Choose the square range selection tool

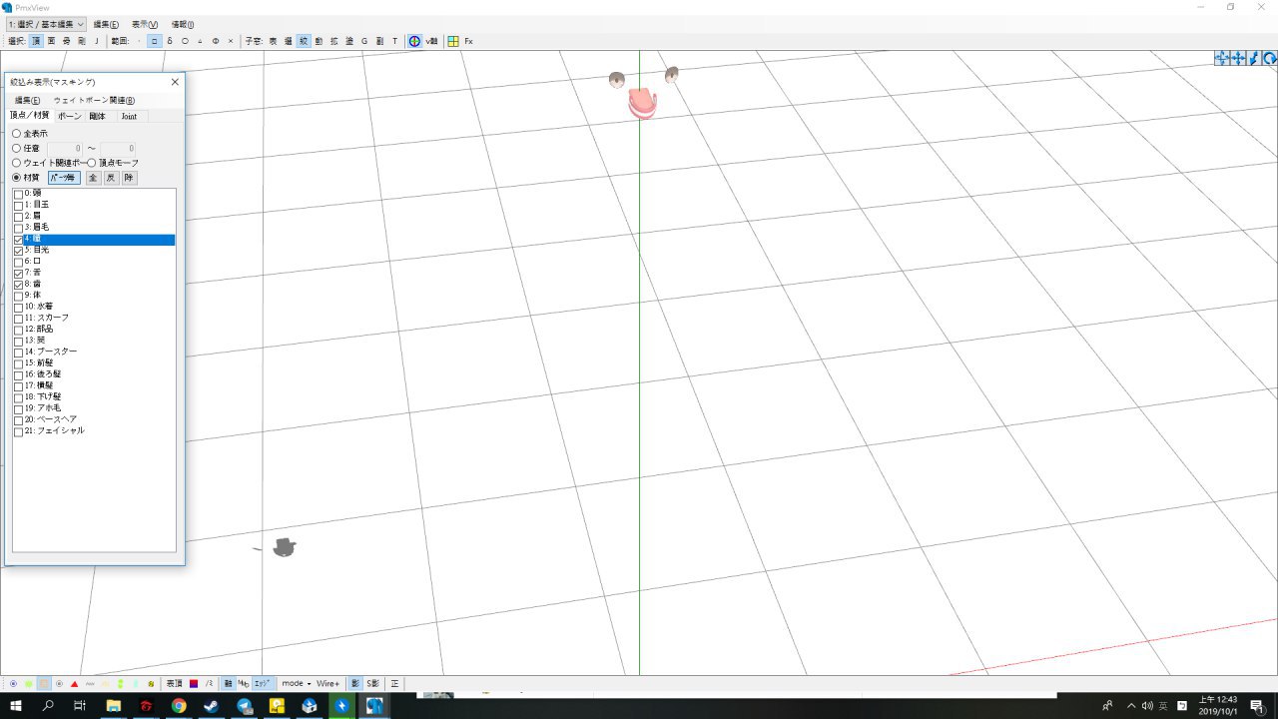click(x=154, y=41)
